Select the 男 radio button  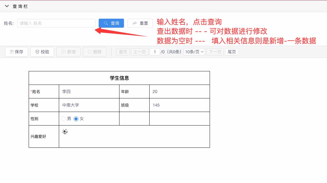[63, 119]
